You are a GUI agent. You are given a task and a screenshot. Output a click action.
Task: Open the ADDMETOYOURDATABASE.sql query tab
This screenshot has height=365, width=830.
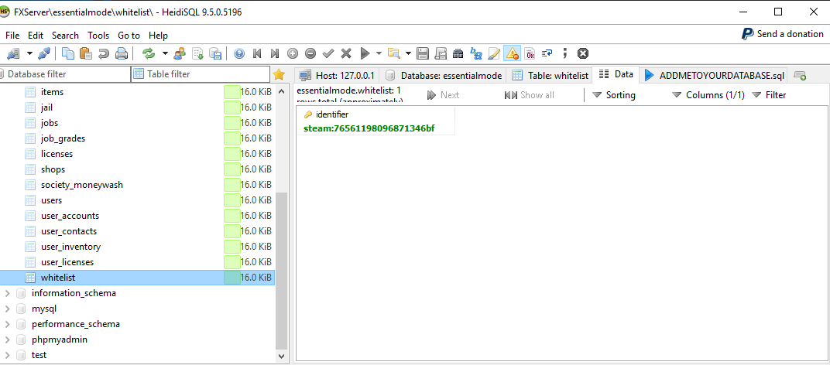pos(714,75)
